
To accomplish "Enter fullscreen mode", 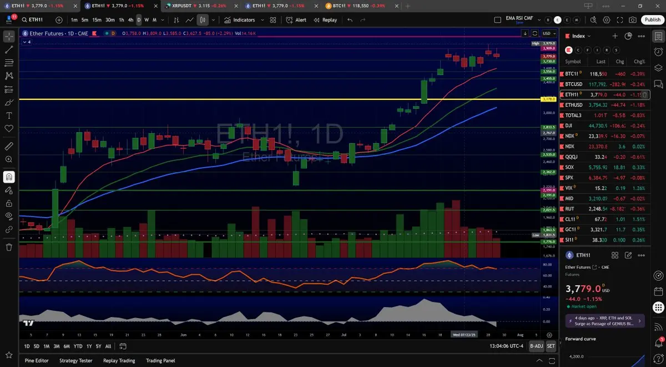I will (x=619, y=20).
